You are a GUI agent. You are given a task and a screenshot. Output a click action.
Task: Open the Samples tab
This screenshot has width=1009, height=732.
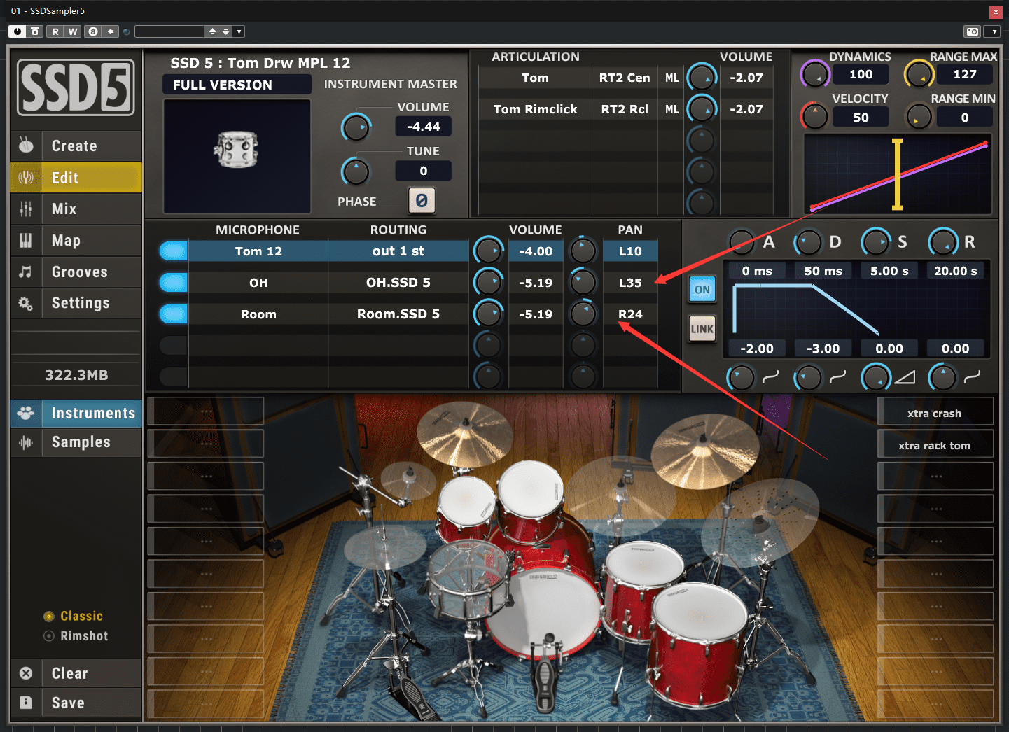click(81, 442)
